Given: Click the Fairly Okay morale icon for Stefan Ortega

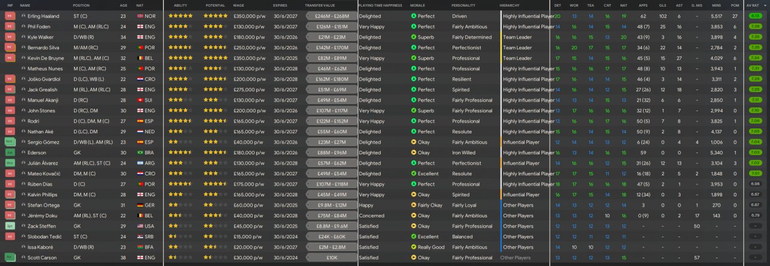Looking at the screenshot, I should tap(413, 205).
